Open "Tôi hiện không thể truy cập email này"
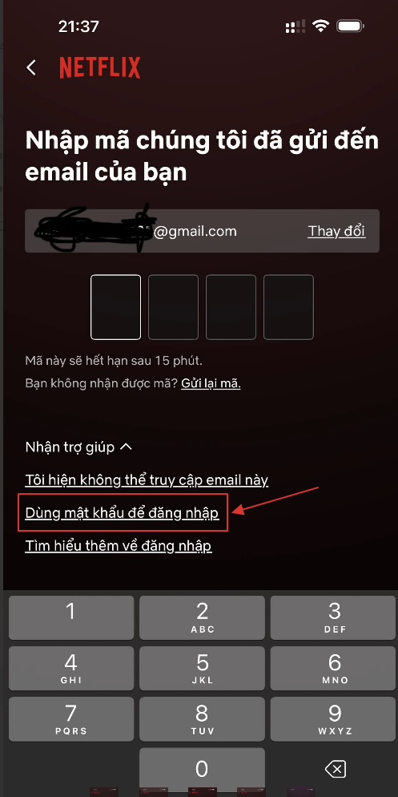398x797 pixels. tap(147, 479)
